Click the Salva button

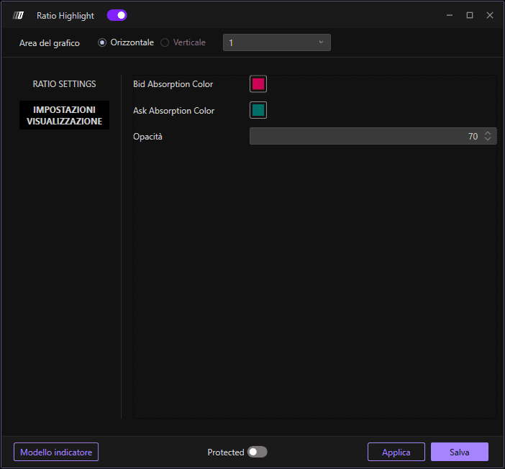(x=460, y=452)
